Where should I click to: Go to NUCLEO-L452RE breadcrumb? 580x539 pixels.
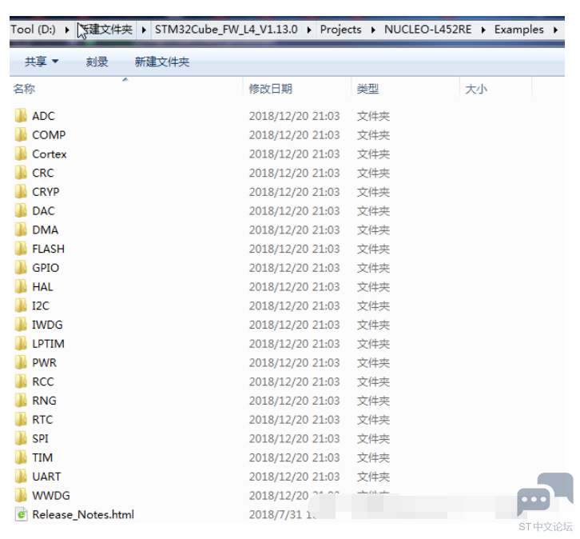pyautogui.click(x=428, y=30)
